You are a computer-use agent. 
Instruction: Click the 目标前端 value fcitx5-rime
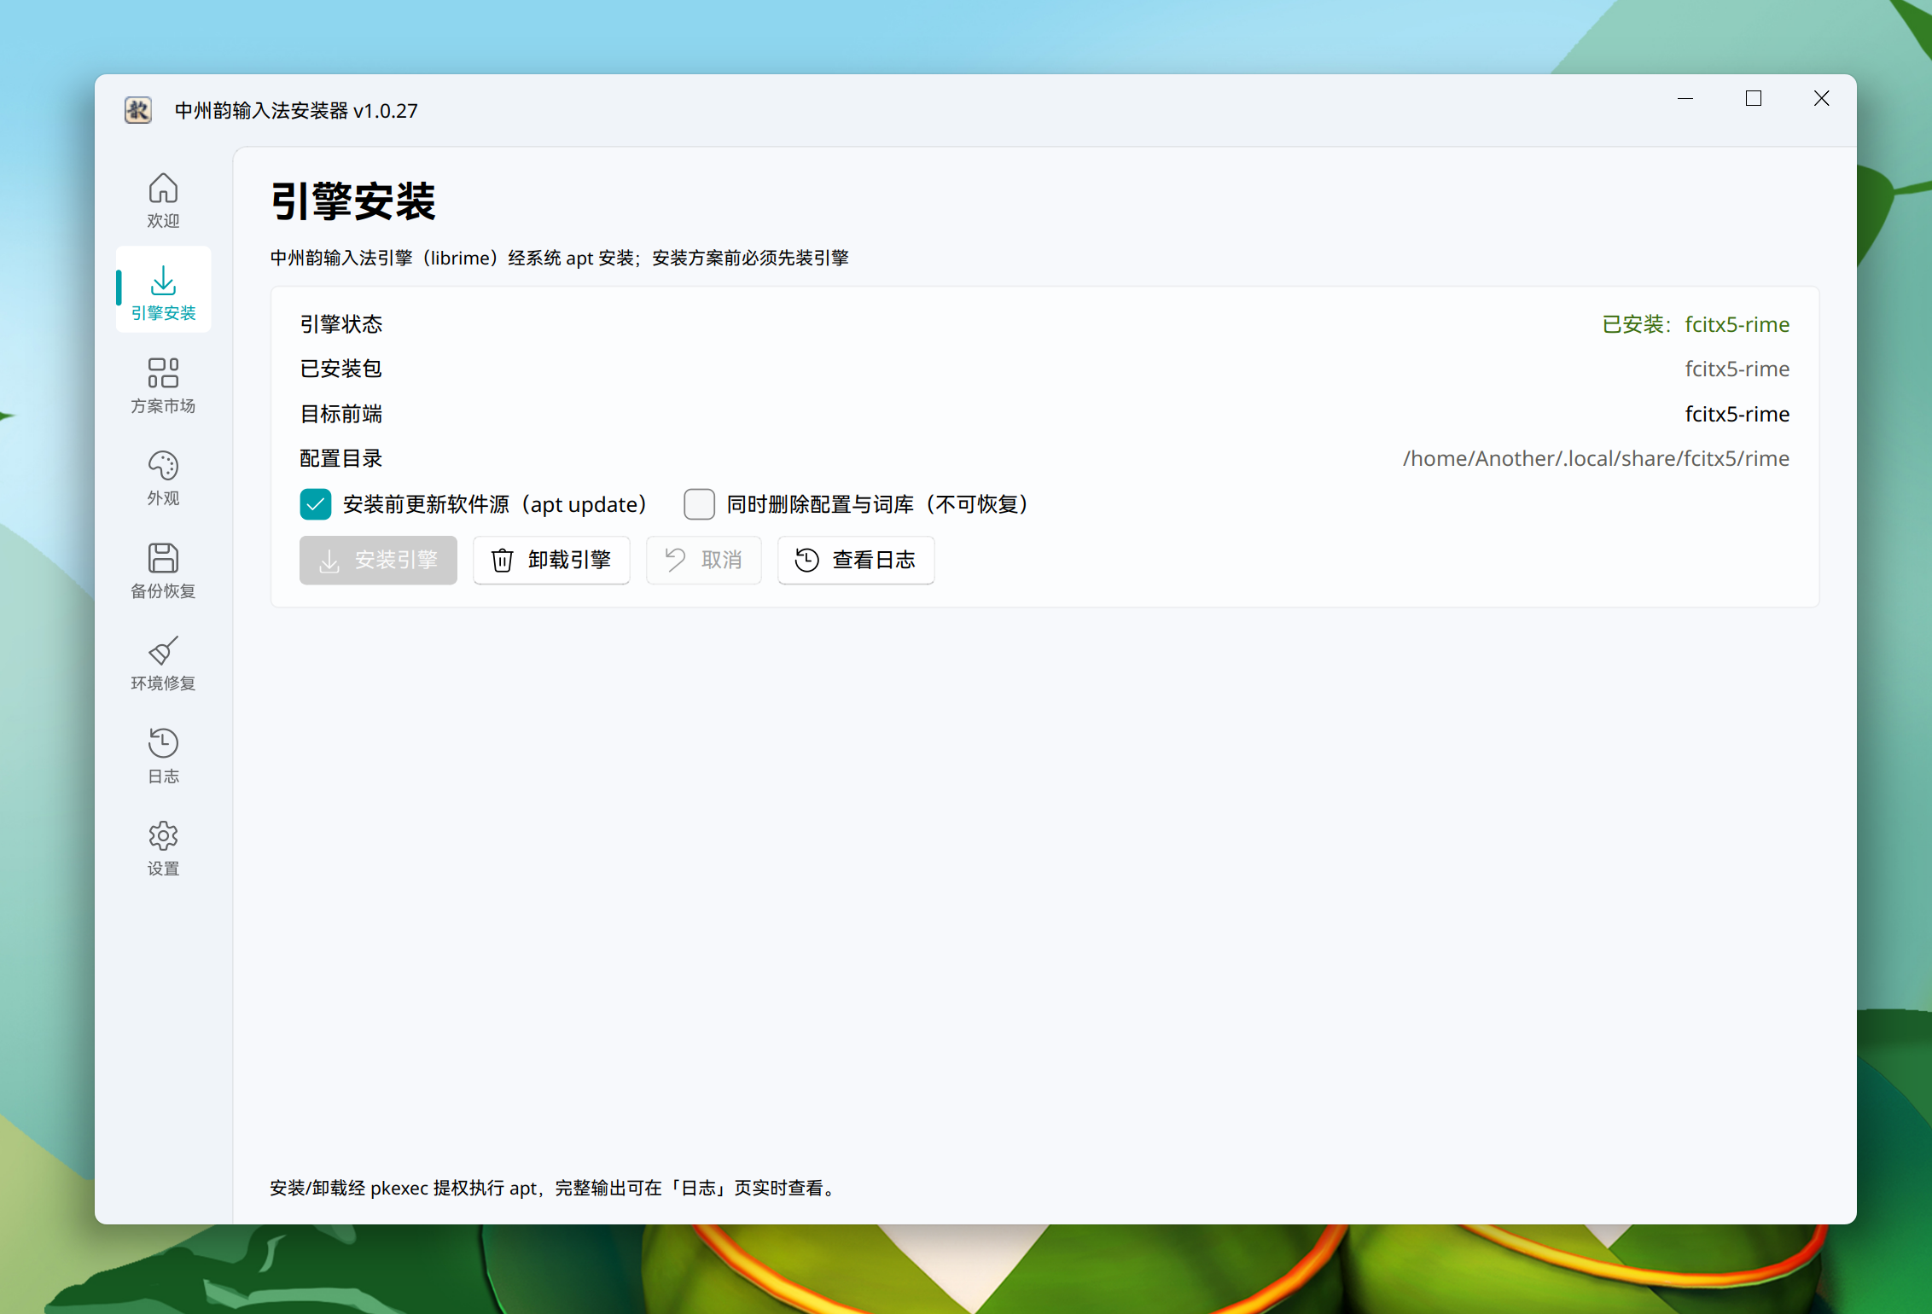pyautogui.click(x=1737, y=414)
